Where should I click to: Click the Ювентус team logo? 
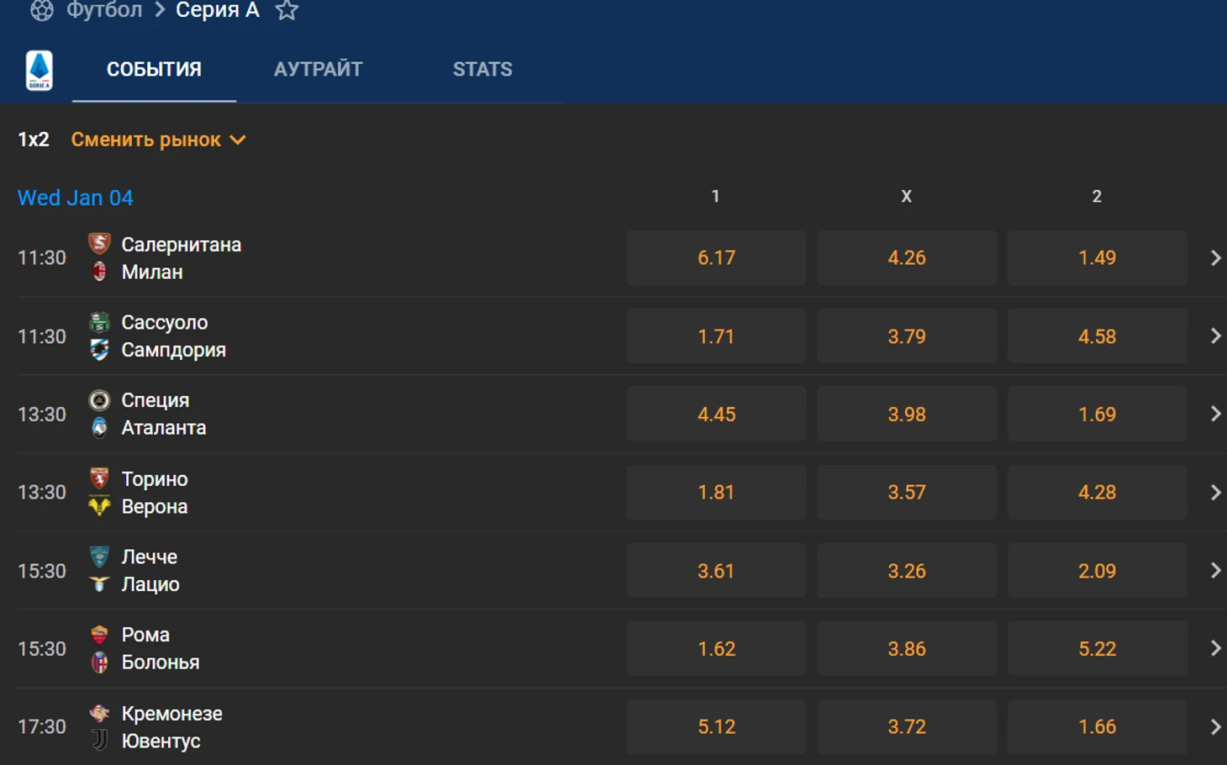click(99, 740)
